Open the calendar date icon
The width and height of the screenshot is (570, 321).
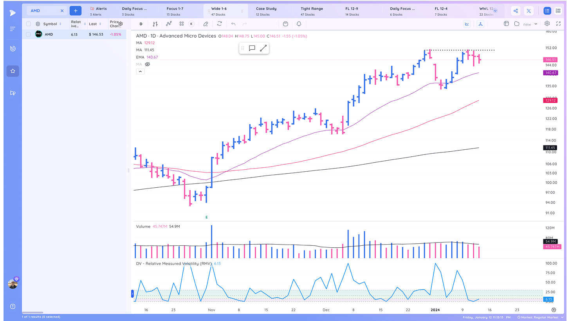pyautogui.click(x=285, y=24)
